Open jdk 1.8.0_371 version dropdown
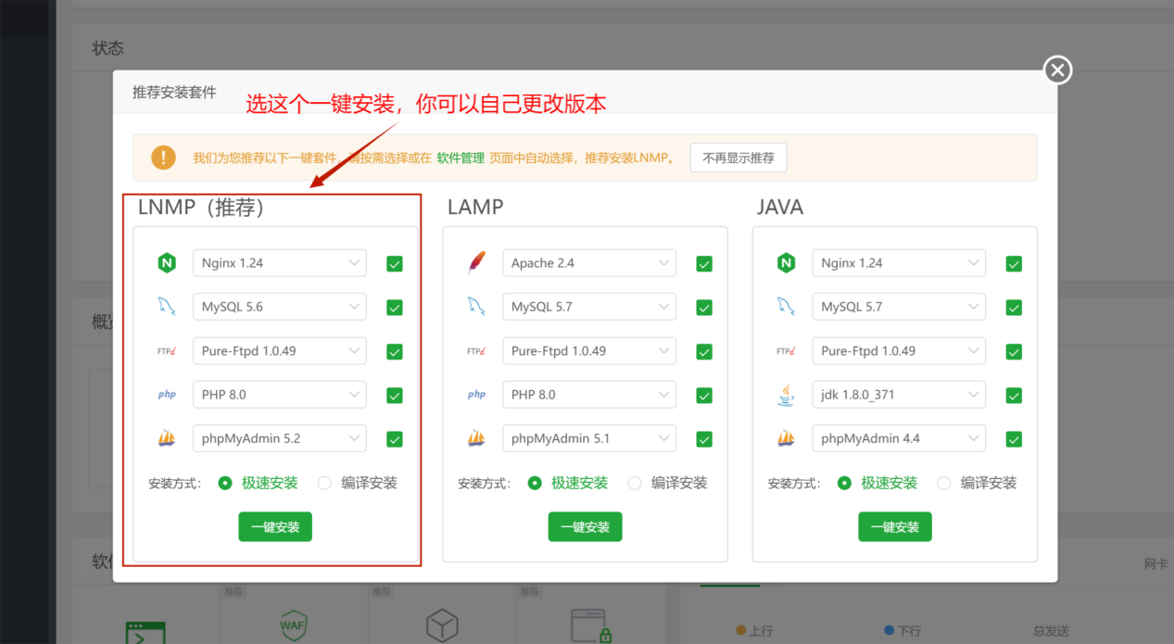 coord(899,395)
